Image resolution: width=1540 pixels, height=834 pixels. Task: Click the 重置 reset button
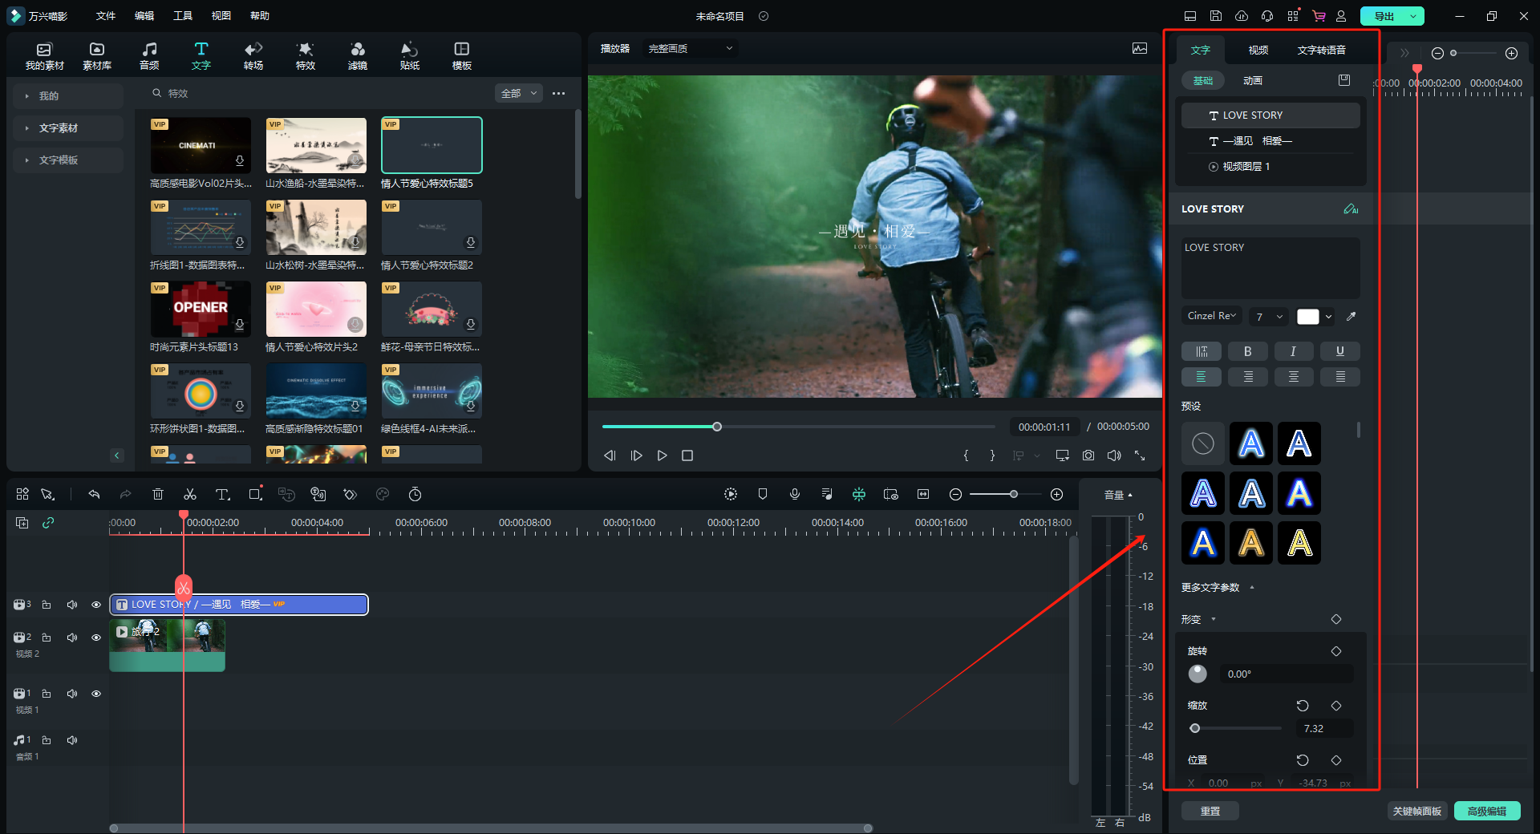click(1210, 812)
